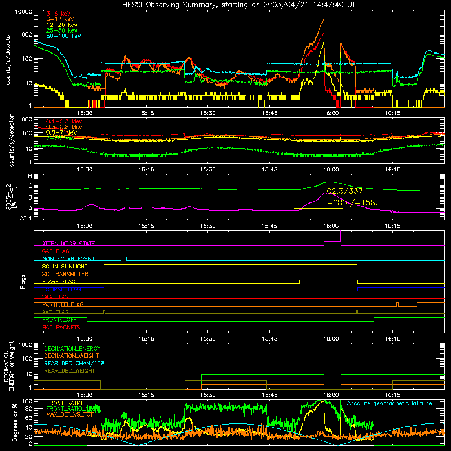451x451 pixels.
Task: Click the PARTICLE_FLAG label
Action: click(x=63, y=304)
